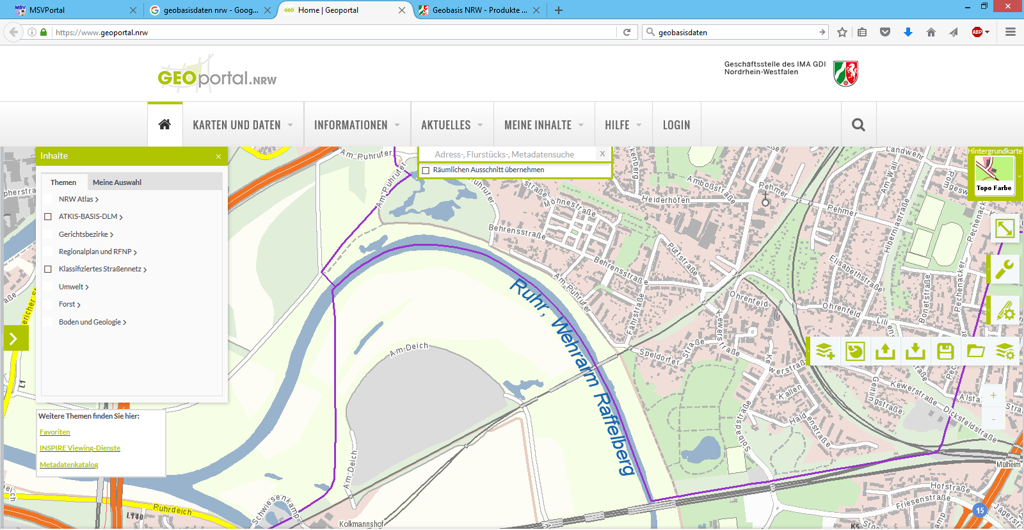The width and height of the screenshot is (1024, 530).
Task: Open the folder icon in map toolbar
Action: point(975,351)
